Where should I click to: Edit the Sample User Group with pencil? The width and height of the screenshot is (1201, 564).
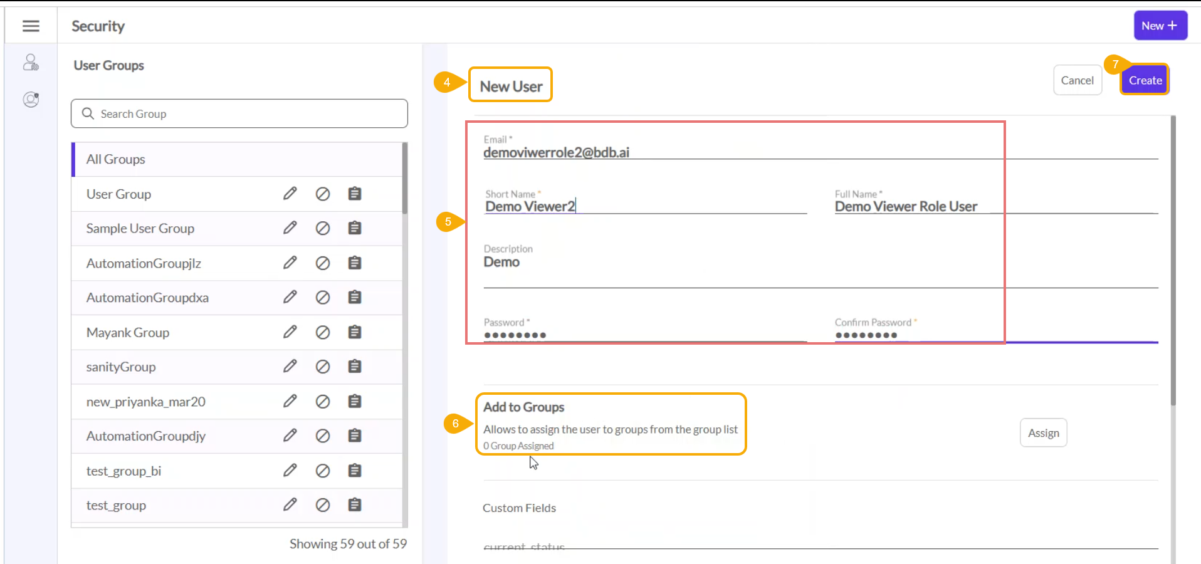point(290,228)
